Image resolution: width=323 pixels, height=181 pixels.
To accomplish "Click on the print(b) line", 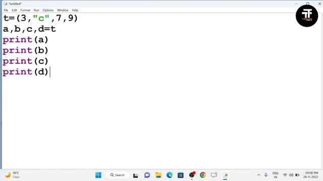I will click(25, 50).
